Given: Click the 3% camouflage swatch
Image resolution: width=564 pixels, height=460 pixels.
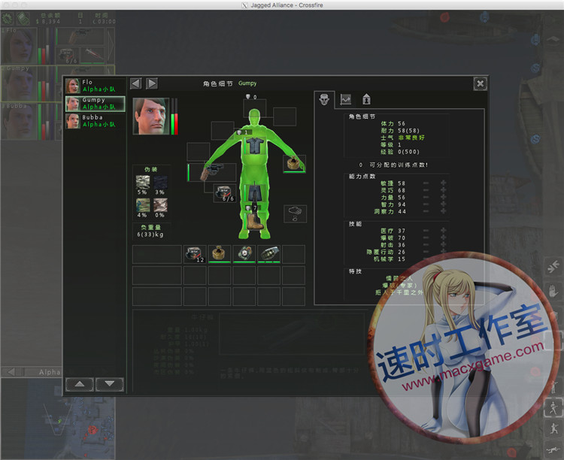Looking at the screenshot, I should tap(160, 183).
